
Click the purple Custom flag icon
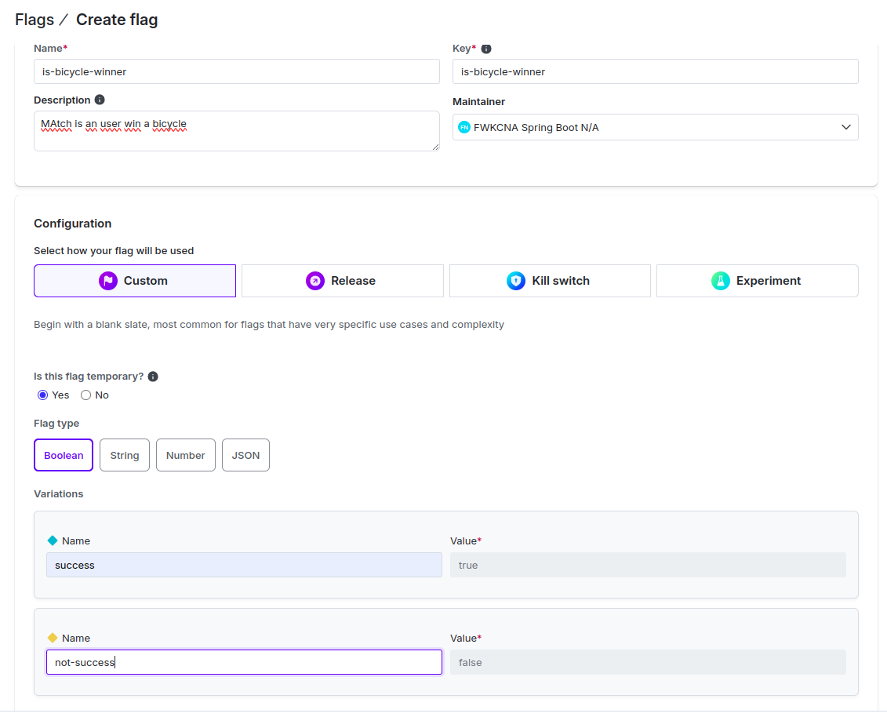[108, 281]
